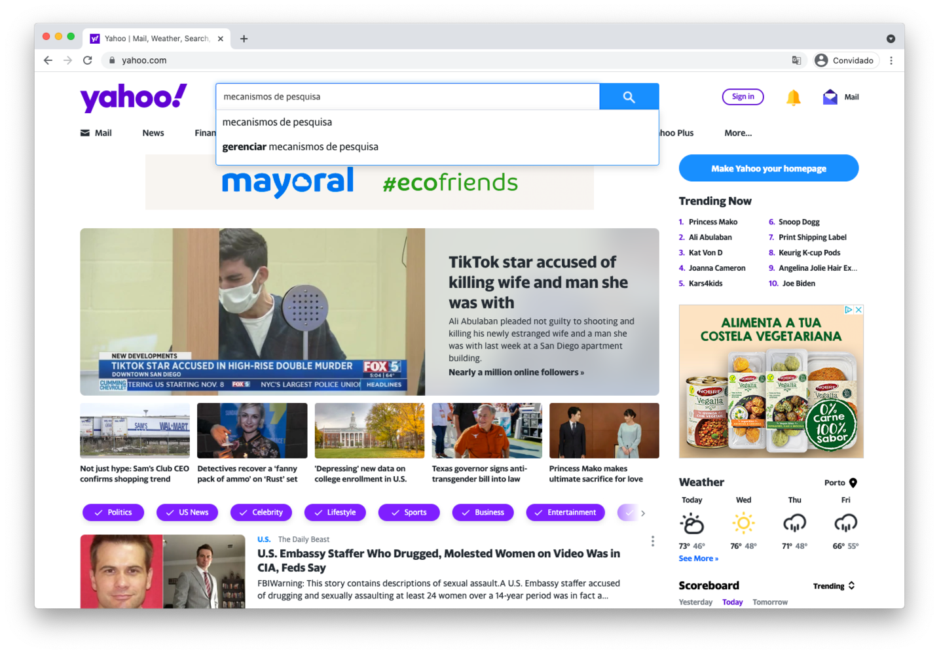Open the Ali Abulaban trending link

click(x=710, y=237)
